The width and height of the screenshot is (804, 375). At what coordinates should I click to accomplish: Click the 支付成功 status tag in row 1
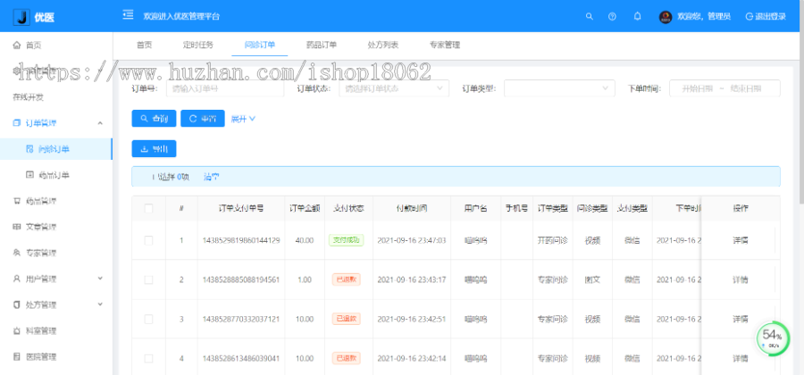346,240
